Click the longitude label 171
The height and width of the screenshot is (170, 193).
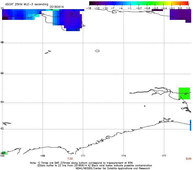[x=83, y=156]
